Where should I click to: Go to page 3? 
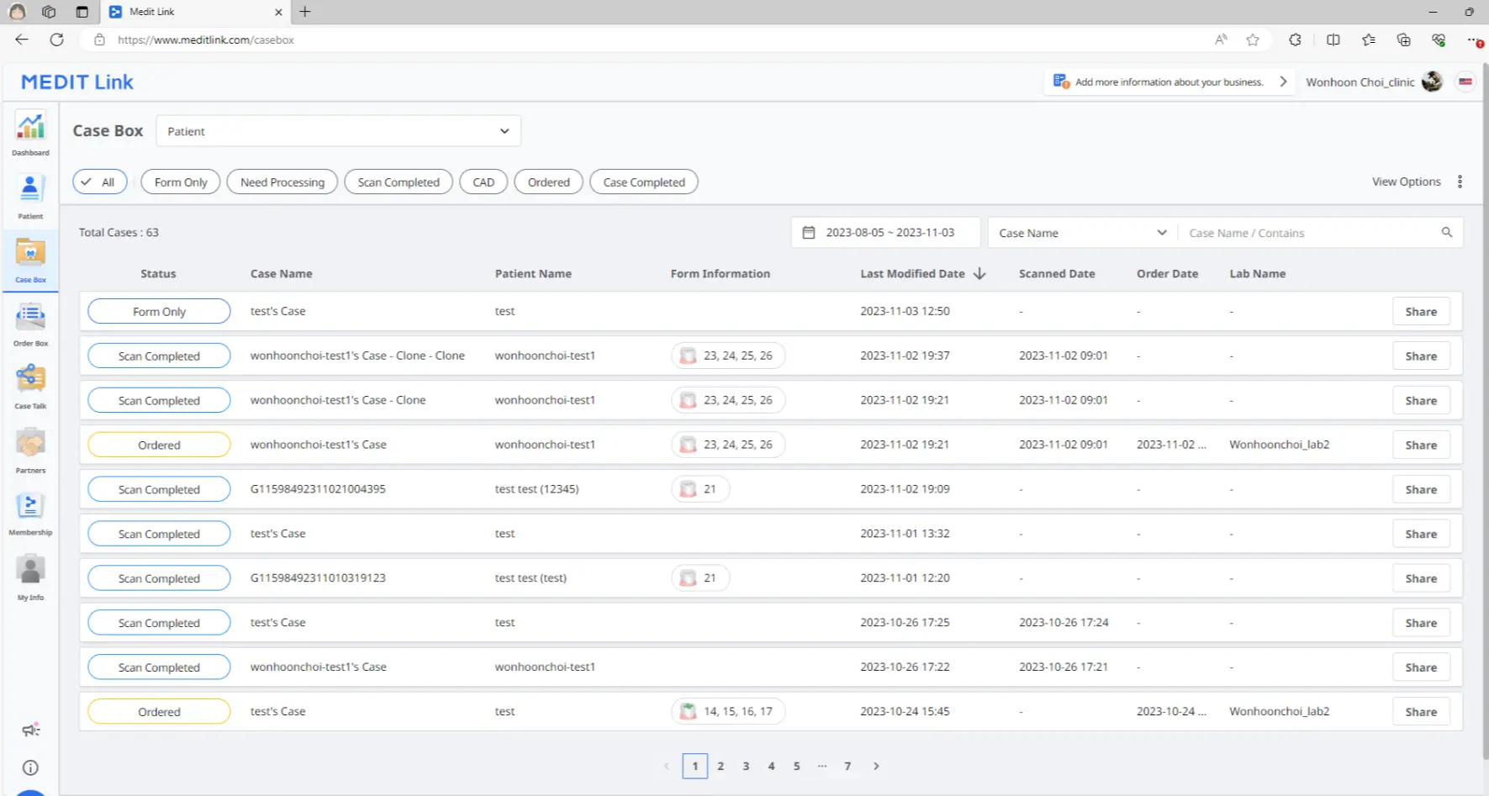(746, 766)
